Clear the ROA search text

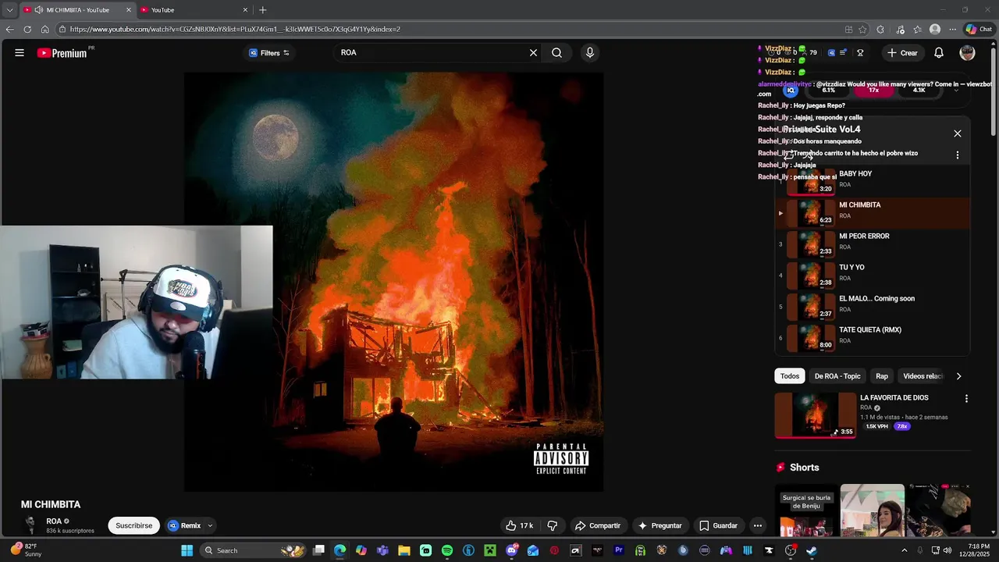click(x=533, y=53)
